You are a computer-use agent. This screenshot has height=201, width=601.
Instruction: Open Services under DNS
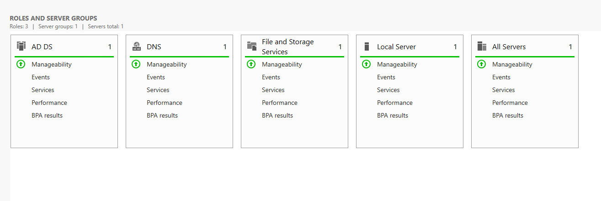(x=158, y=90)
